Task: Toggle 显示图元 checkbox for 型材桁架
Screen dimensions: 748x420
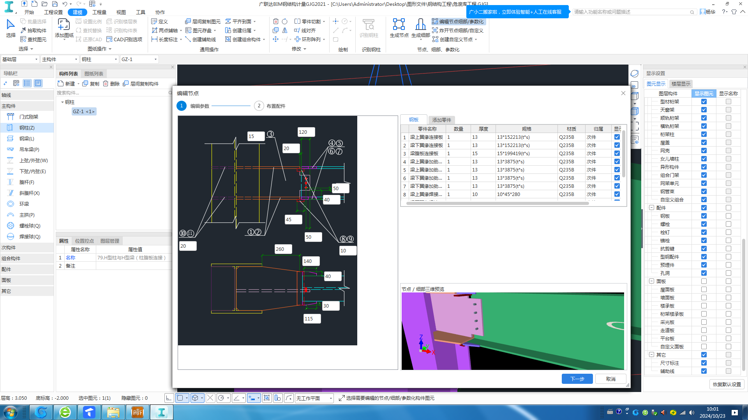Action: (704, 101)
